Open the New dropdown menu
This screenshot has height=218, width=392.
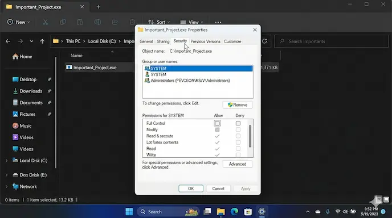(x=19, y=22)
